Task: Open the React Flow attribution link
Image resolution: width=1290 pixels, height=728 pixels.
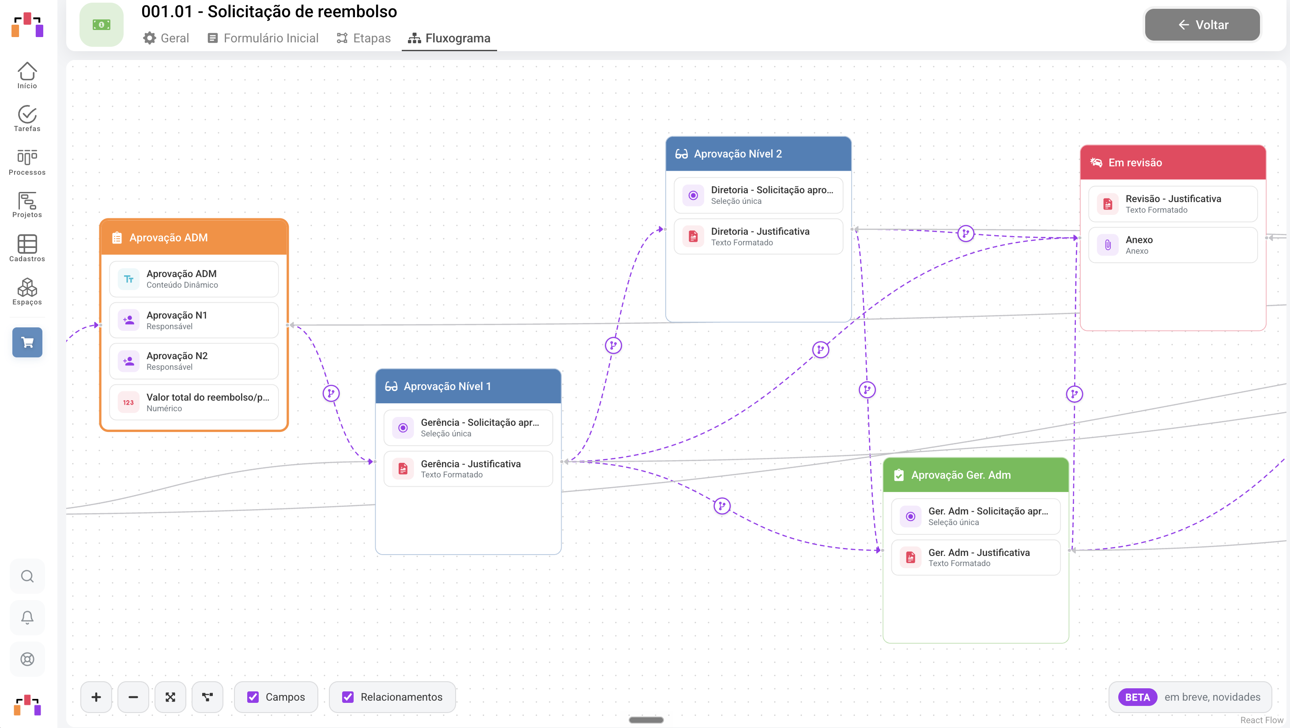Action: click(1261, 720)
